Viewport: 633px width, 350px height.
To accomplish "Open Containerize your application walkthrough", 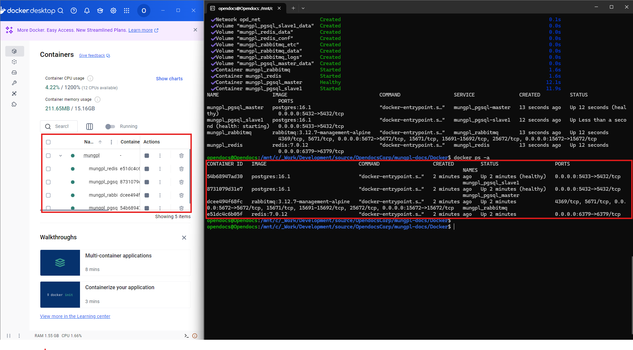I will [x=115, y=294].
